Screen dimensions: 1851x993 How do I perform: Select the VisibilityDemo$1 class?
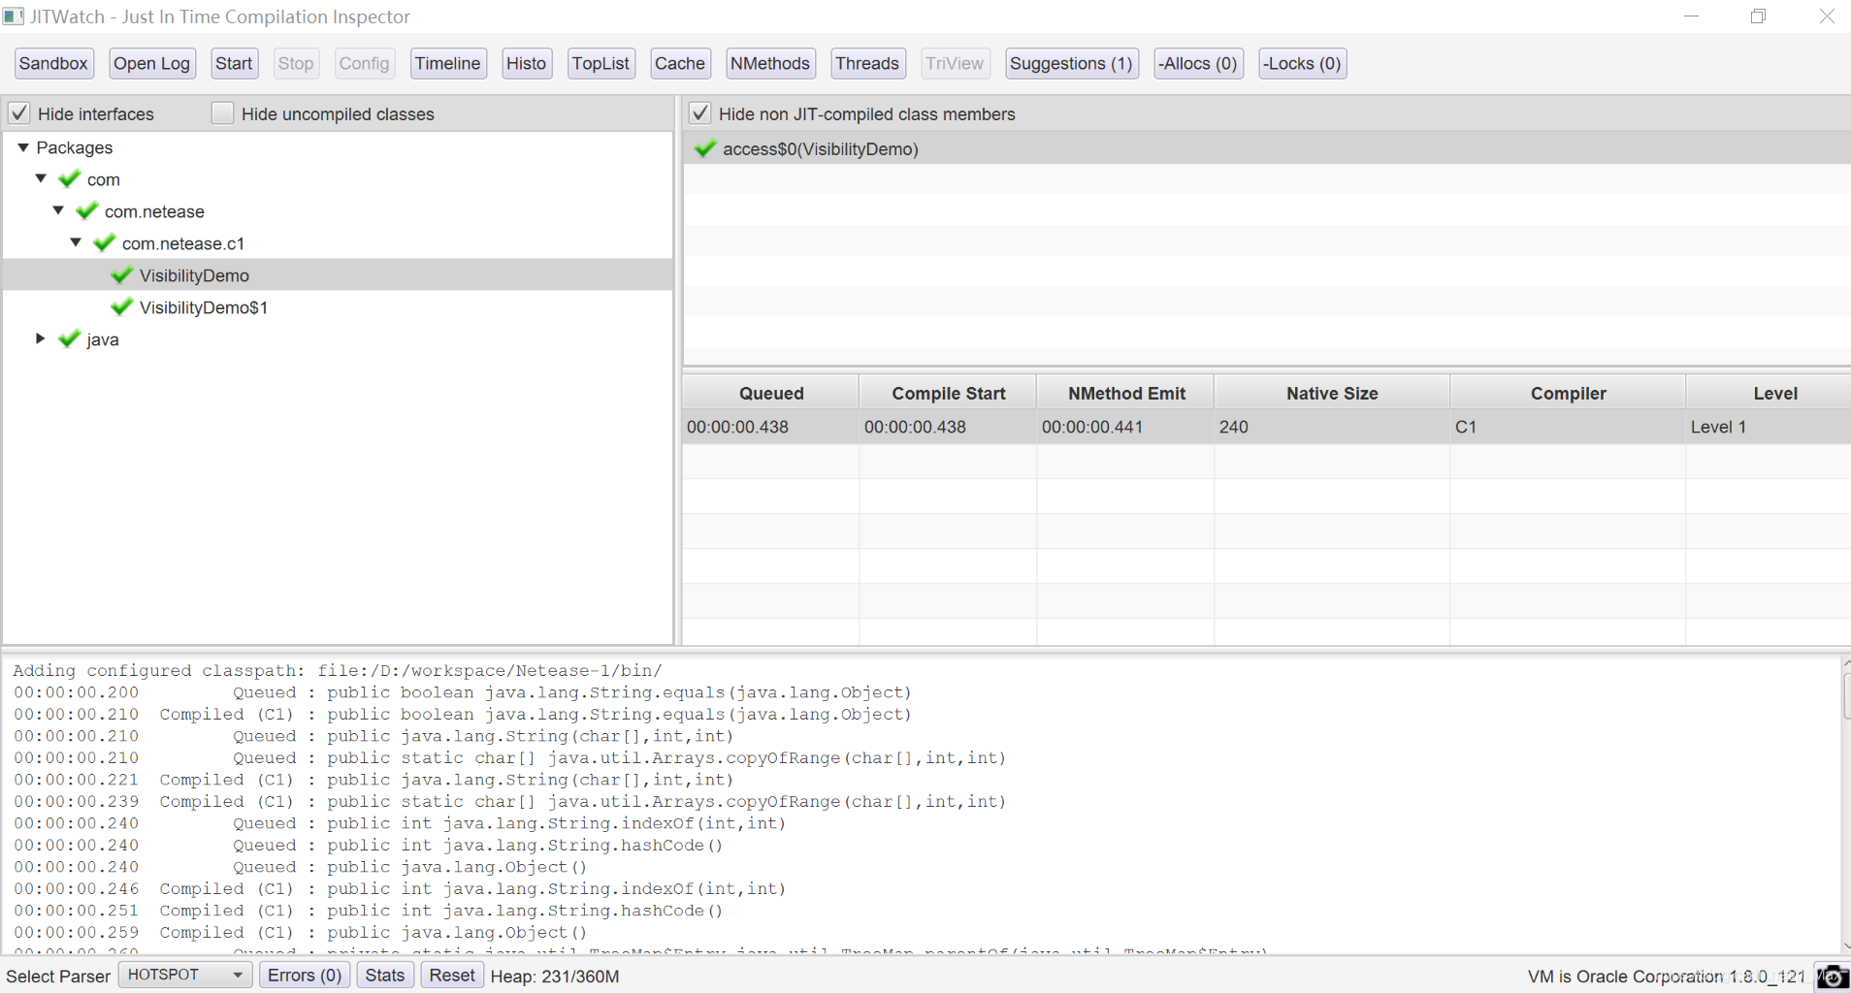339,307
